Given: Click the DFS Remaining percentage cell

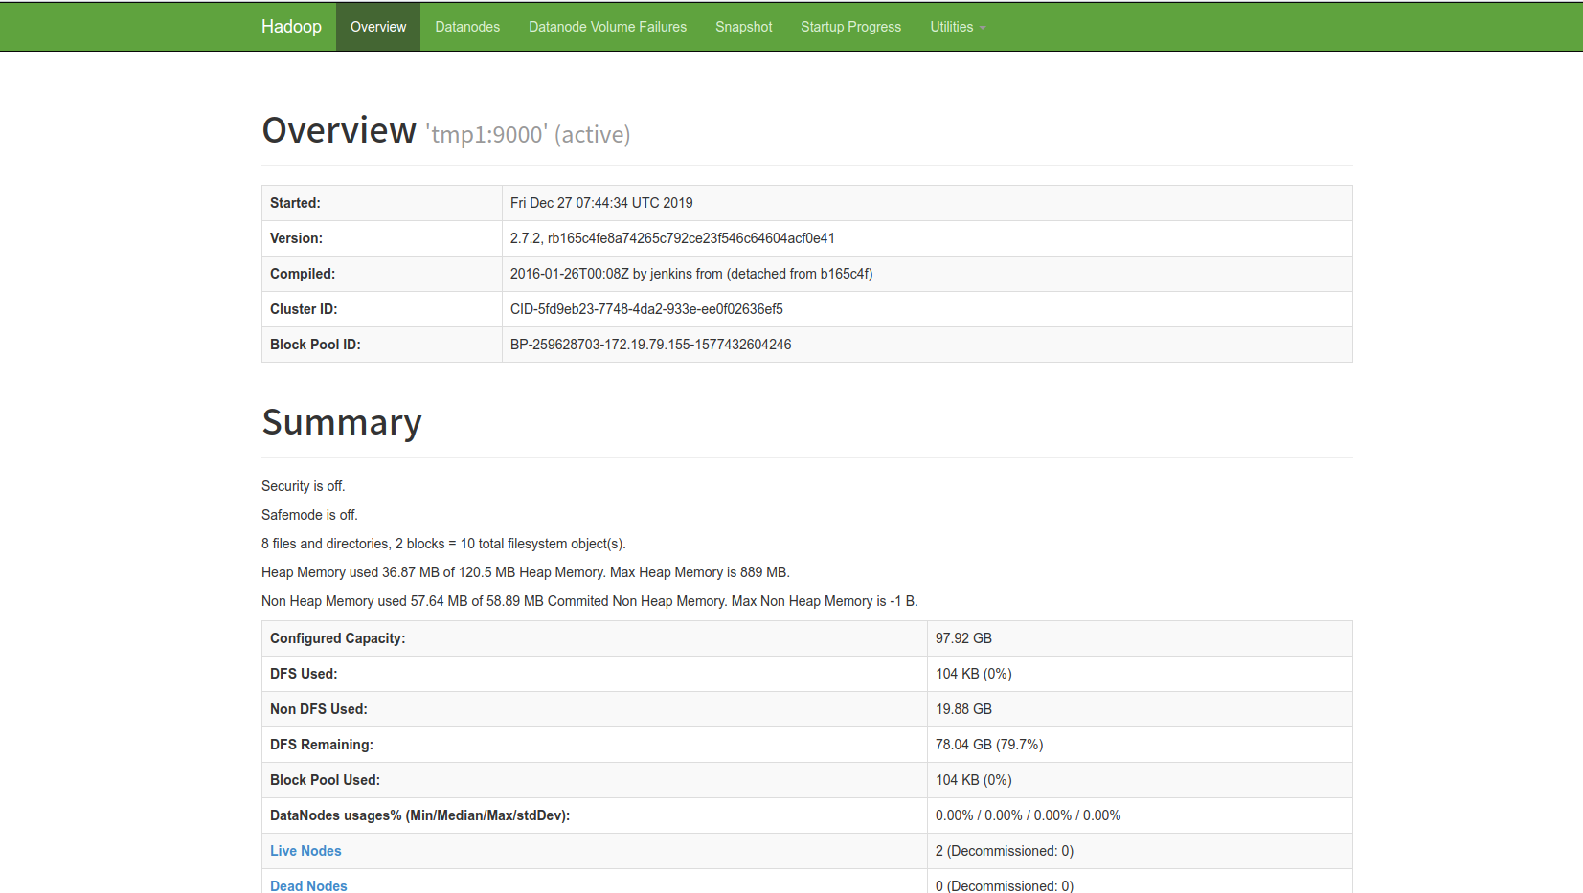Looking at the screenshot, I should pyautogui.click(x=989, y=744).
